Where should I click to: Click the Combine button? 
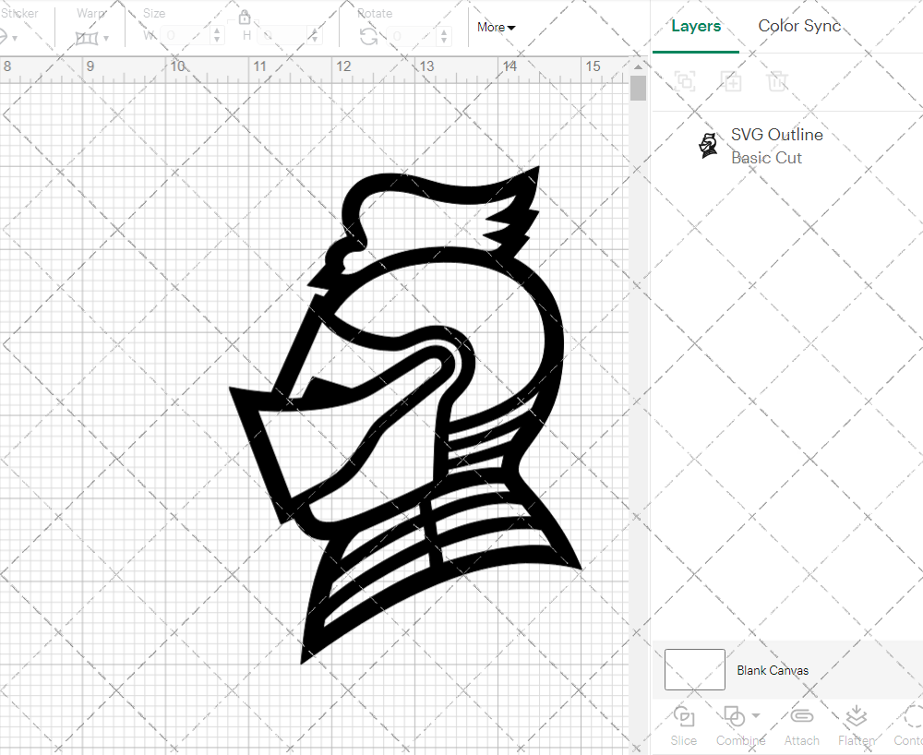point(736,725)
